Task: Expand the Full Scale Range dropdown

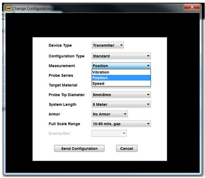Action: click(x=121, y=124)
